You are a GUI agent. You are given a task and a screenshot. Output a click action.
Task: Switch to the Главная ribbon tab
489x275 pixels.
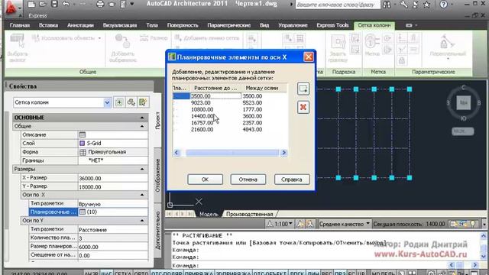[20, 25]
